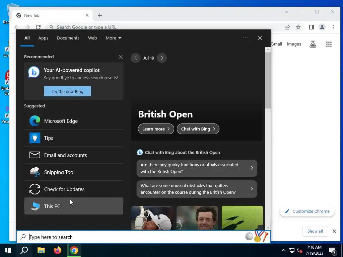Screen dimensions: 343x257
Task: Open Chrome three-dot menu
Action: pyautogui.click(x=333, y=27)
